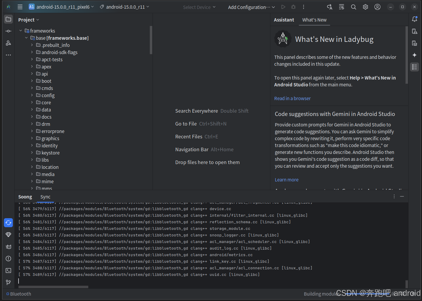Click the What's New panel vertical scrollbar
This screenshot has width=422, height=301.
[407, 55]
